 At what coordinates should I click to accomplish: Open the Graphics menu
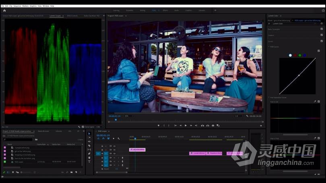33,6
